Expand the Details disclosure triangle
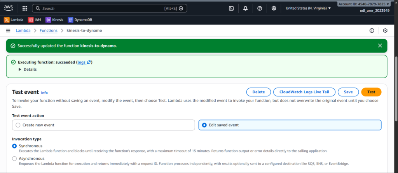 coord(20,69)
